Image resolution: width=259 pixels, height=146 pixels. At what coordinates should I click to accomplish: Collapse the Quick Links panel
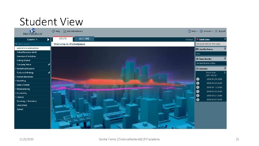click(225, 39)
